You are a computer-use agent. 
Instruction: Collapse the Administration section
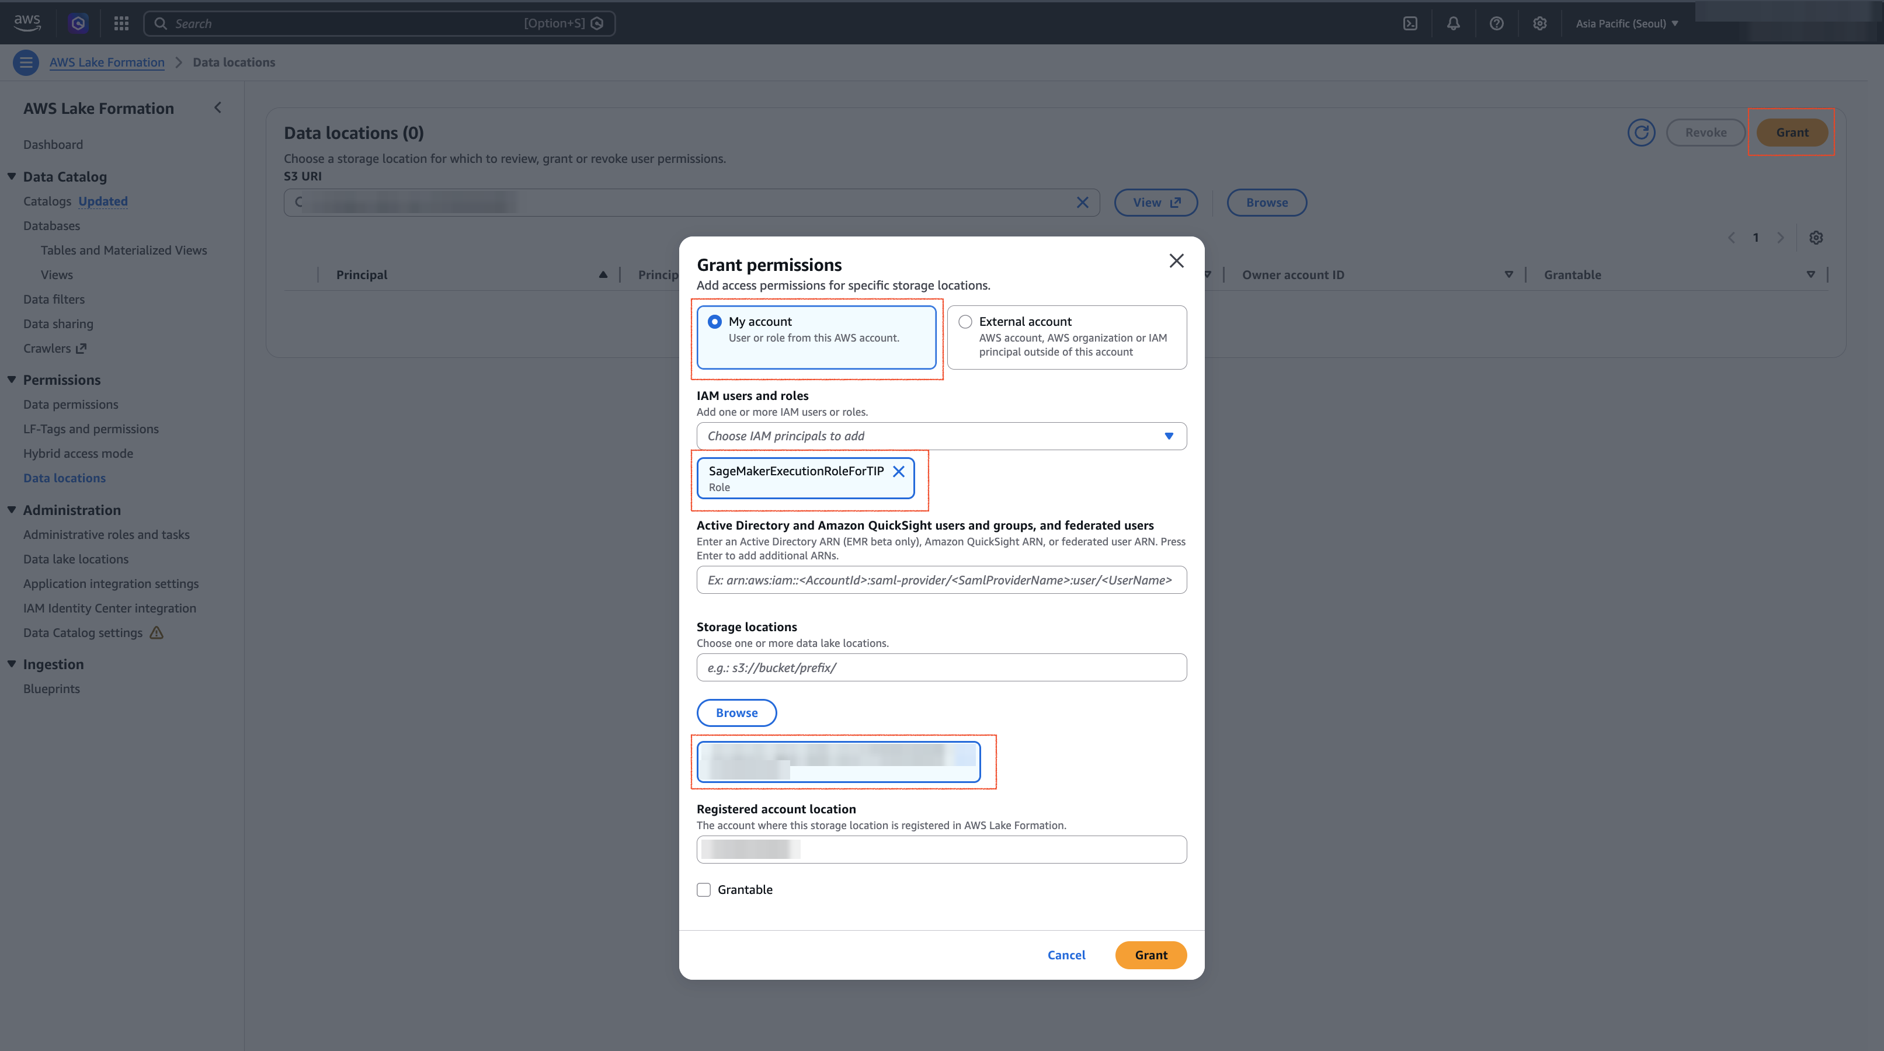(x=12, y=510)
